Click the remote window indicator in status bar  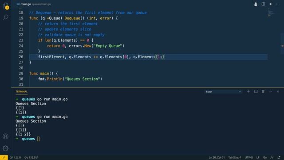coord(4,157)
